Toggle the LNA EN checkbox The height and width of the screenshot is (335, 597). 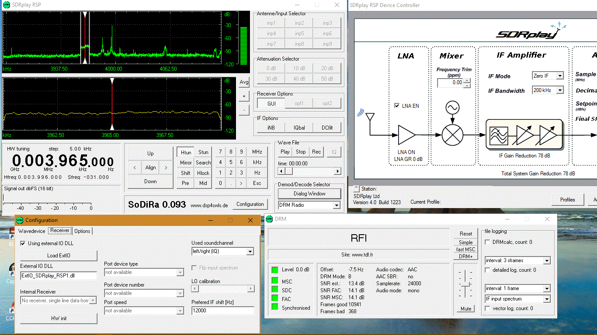point(397,106)
